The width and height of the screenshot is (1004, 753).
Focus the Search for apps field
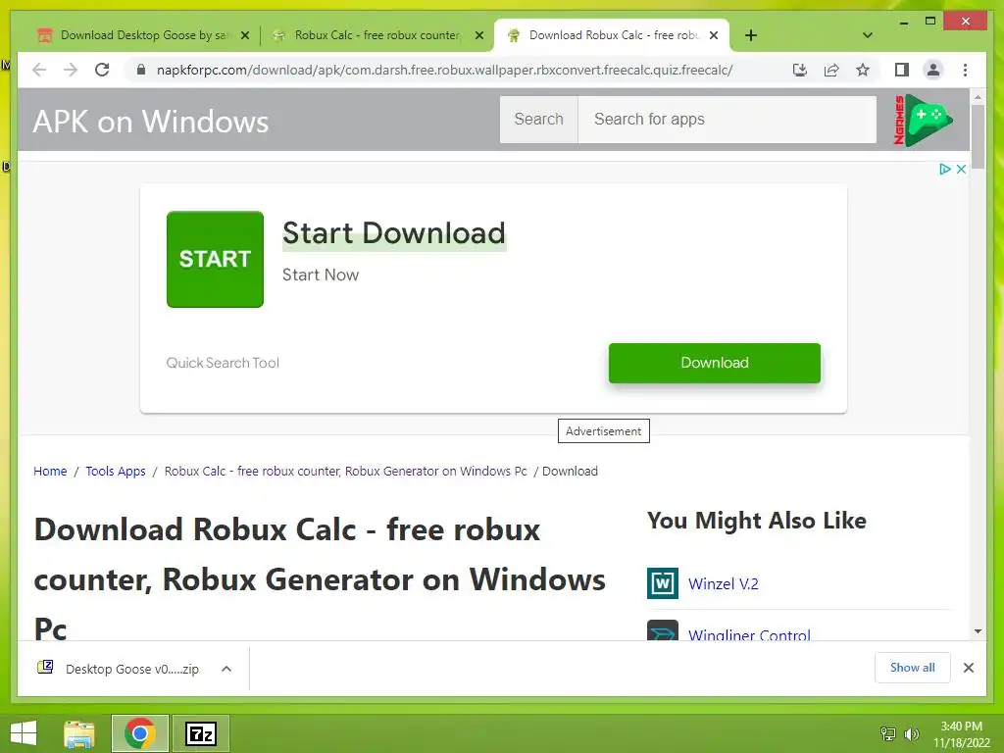[727, 119]
